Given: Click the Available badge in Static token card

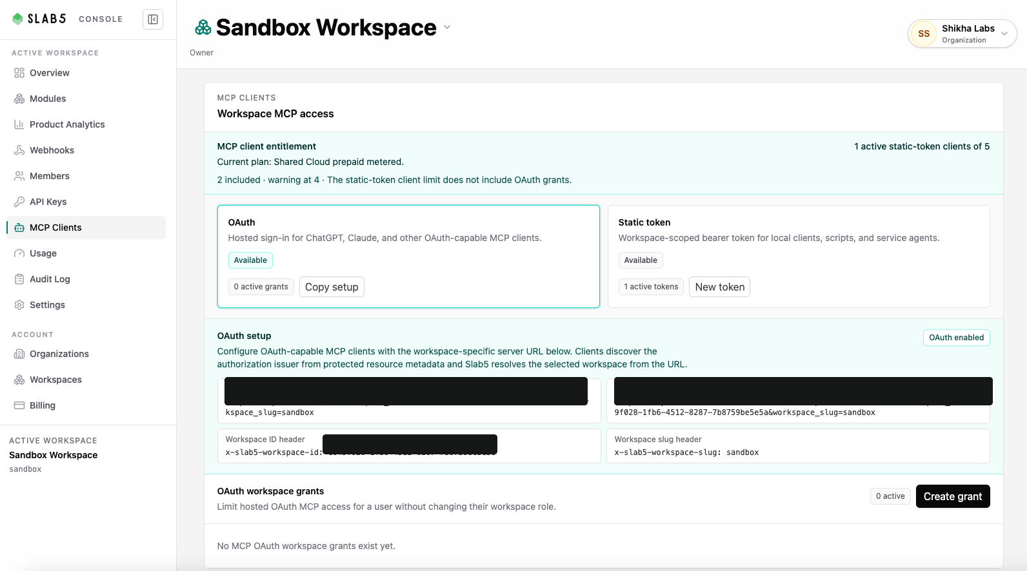Looking at the screenshot, I should point(641,260).
